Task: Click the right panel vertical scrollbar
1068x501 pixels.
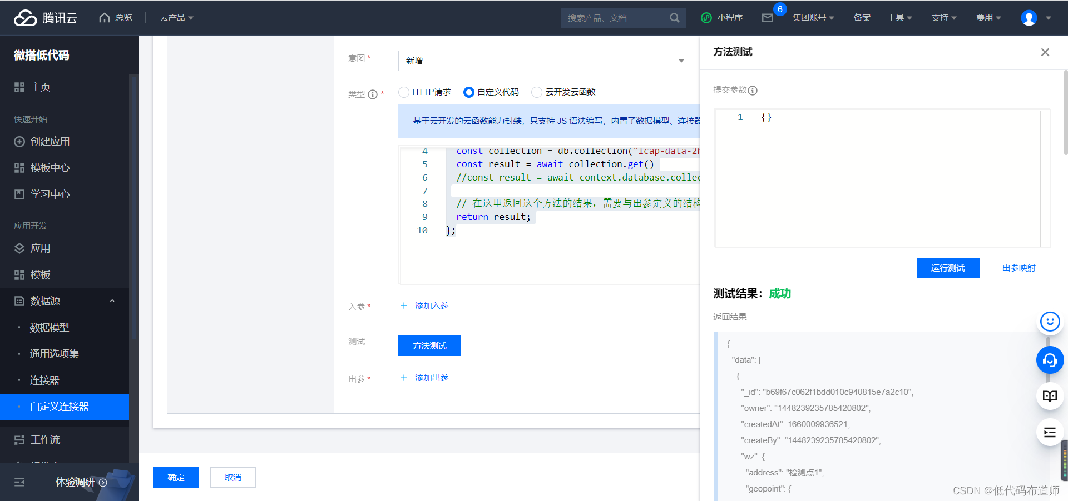Action: point(1065,112)
